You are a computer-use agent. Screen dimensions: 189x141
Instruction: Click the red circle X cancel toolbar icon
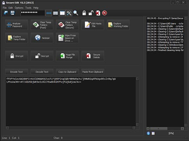point(104,13)
